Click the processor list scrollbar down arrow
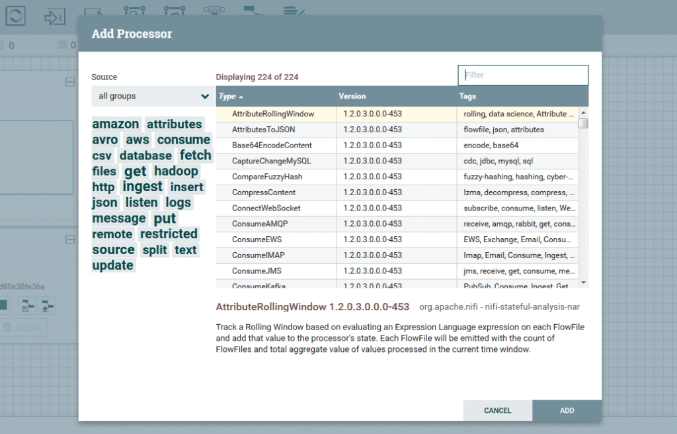Screen dimensions: 677x434 pyautogui.click(x=583, y=282)
